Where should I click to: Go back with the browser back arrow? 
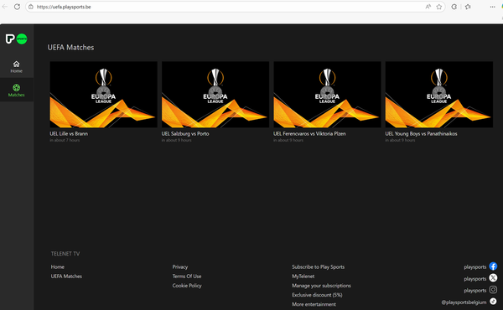coord(4,7)
